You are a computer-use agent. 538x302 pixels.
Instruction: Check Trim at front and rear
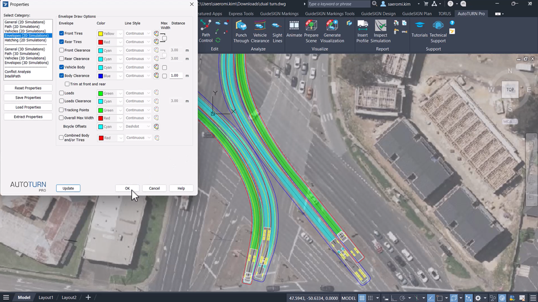point(67,84)
